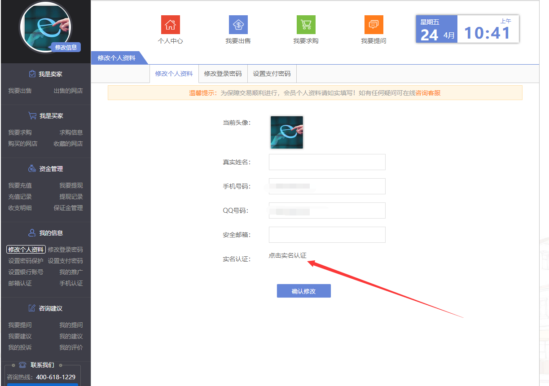Image resolution: width=549 pixels, height=386 pixels.
Task: Open 我要充值 in the sidebar
Action: point(20,185)
